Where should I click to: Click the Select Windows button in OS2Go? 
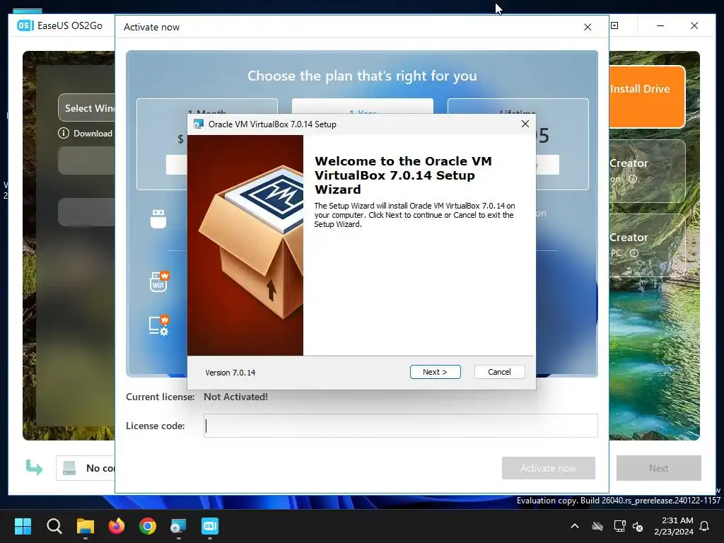(87, 108)
